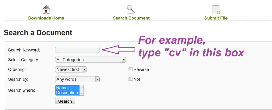Click the Search Keyword label
This screenshot has width=272, height=110.
click(x=24, y=50)
